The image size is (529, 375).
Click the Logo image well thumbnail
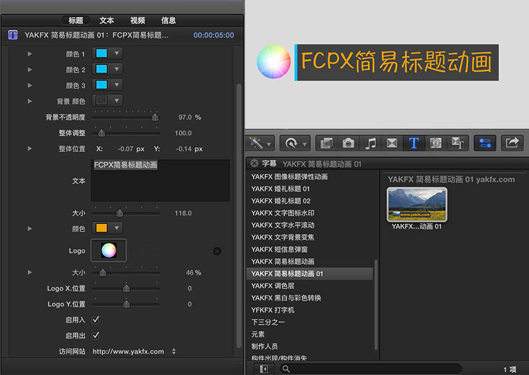tap(109, 250)
